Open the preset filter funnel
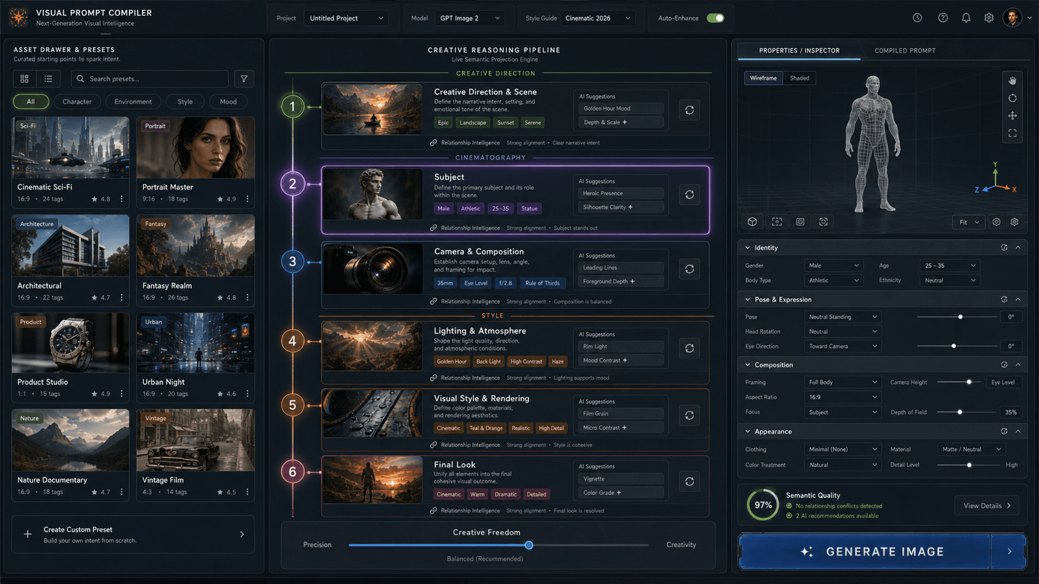This screenshot has width=1039, height=584. click(x=244, y=79)
